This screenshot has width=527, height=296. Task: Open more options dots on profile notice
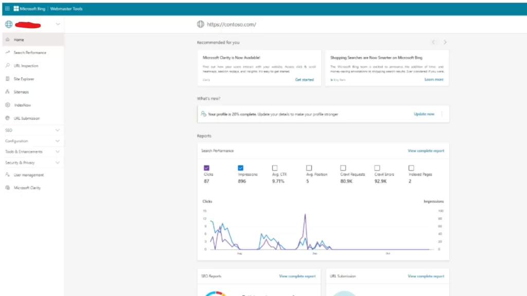click(442, 114)
